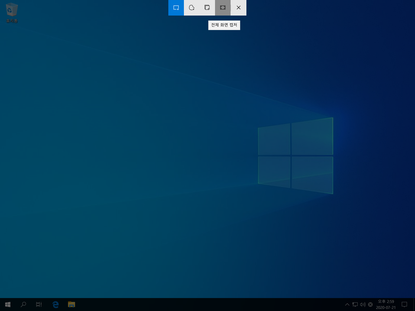
Task: Open Task View from taskbar
Action: [39, 305]
